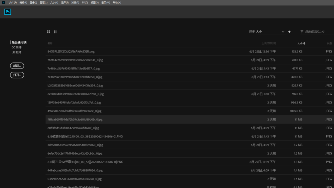Switch to grid thumbnail view
Image resolution: width=334 pixels, height=188 pixels.
tap(48, 32)
